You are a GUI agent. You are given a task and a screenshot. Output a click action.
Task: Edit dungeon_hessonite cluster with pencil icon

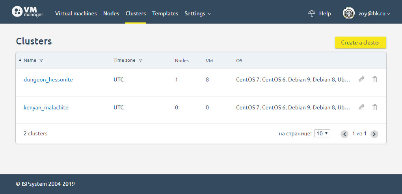(361, 79)
